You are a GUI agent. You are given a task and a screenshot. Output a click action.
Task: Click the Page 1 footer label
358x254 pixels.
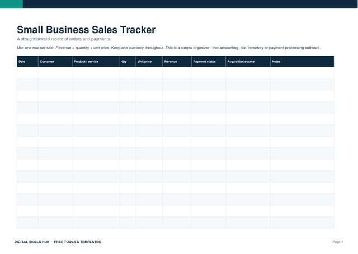(x=338, y=242)
